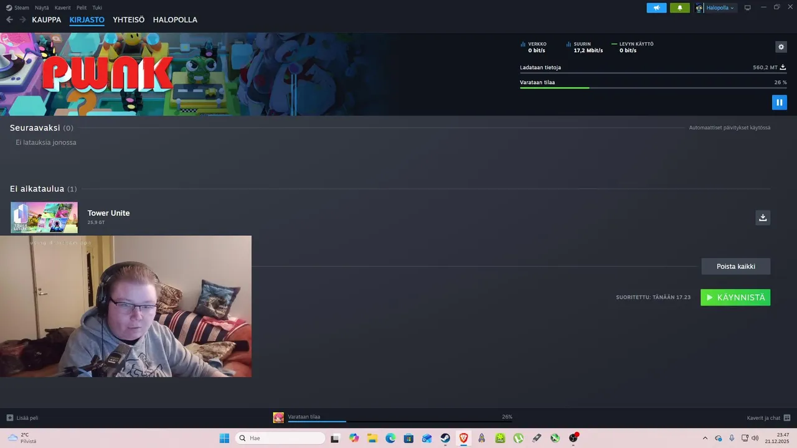Image resolution: width=797 pixels, height=448 pixels.
Task: Open Kaverit ja chat panel
Action: (x=768, y=418)
